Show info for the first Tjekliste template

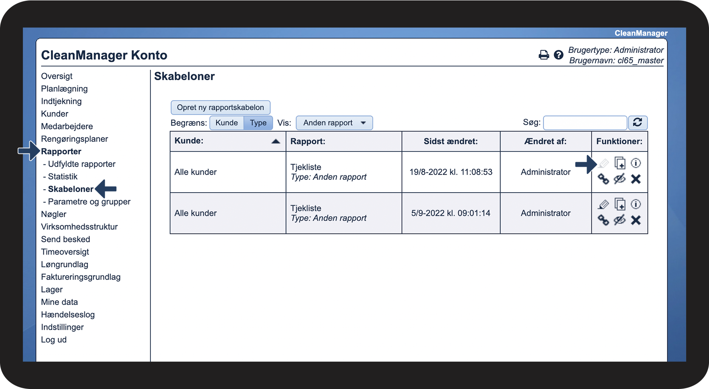tap(636, 163)
